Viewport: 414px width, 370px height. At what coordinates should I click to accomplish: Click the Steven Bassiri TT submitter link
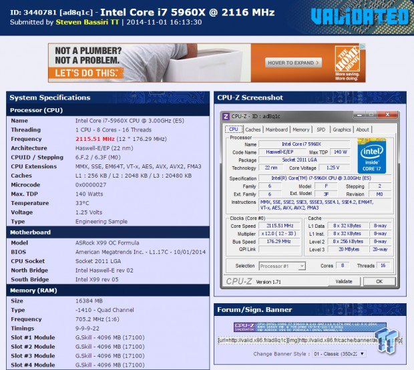click(x=87, y=22)
